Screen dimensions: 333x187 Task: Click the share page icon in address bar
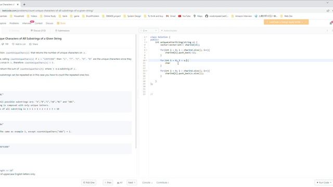click(328, 10)
